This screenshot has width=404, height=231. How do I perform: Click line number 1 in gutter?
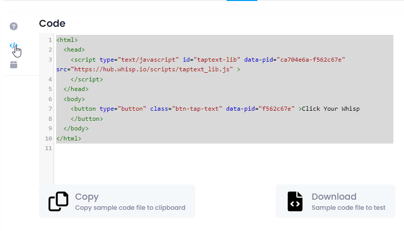click(x=50, y=40)
